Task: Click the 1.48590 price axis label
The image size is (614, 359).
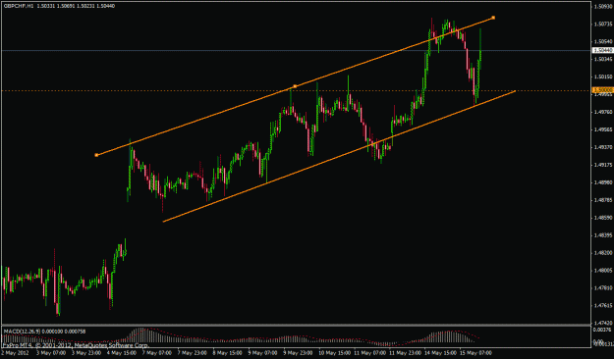Action: 603,218
